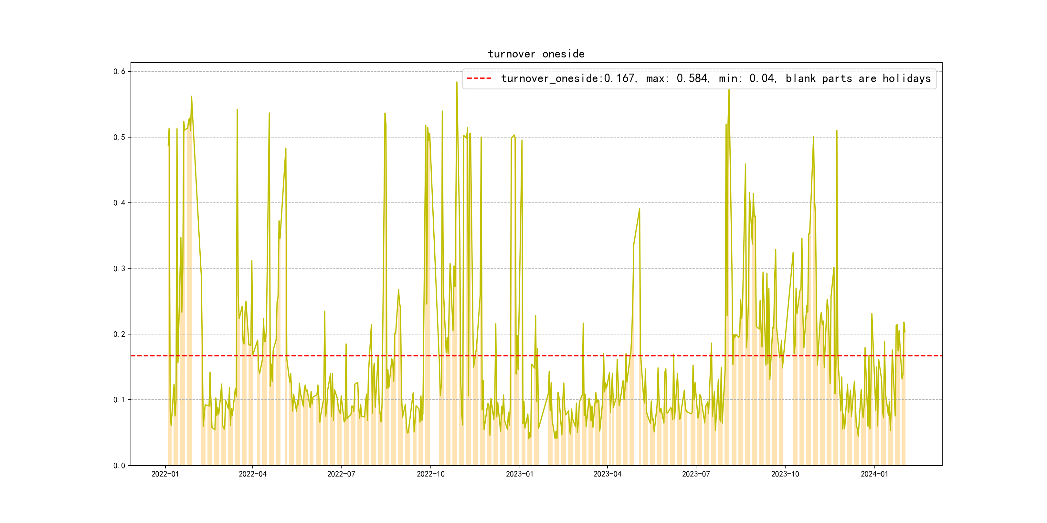Click the 2023-01 x-axis tick label

pos(519,474)
